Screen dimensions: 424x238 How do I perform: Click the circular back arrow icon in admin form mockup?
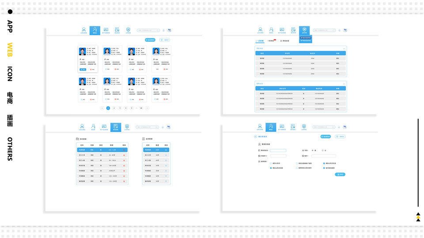[256, 137]
